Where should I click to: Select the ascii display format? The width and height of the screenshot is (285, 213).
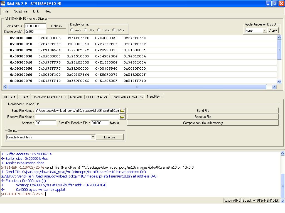(72, 30)
